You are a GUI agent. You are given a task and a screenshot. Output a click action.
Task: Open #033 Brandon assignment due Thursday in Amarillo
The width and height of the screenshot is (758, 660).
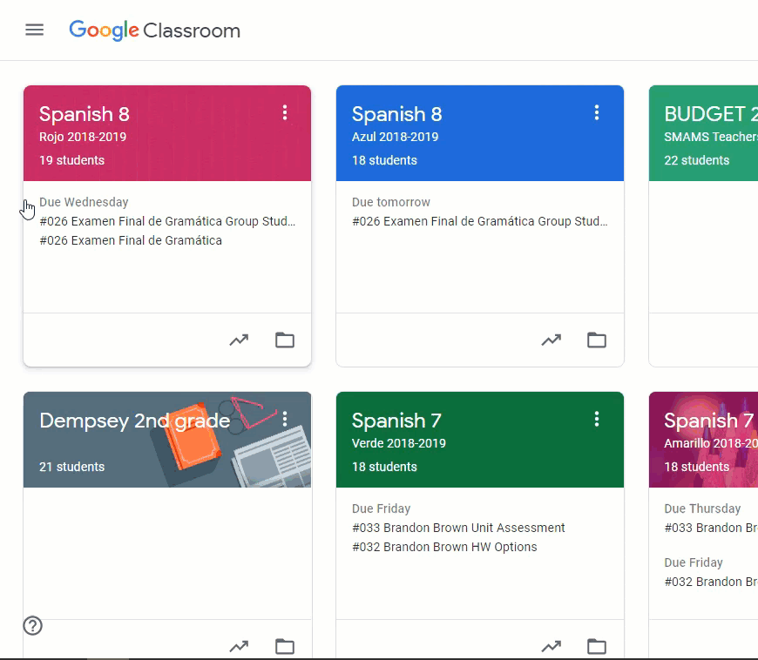[711, 528]
